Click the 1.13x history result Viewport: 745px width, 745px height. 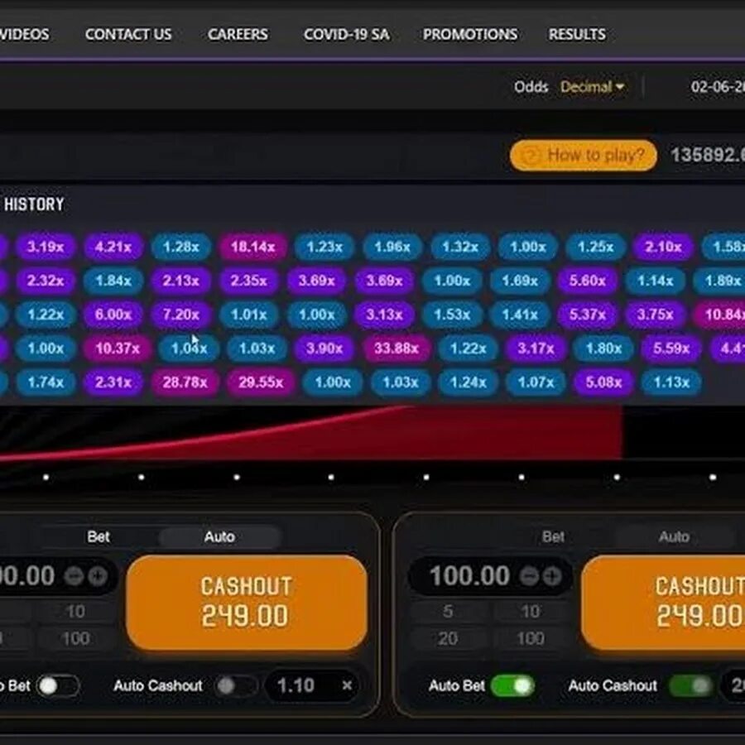pyautogui.click(x=671, y=382)
